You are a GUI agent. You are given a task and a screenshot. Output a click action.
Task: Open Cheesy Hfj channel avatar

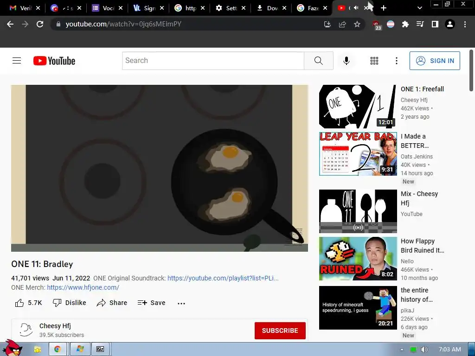tap(26, 330)
